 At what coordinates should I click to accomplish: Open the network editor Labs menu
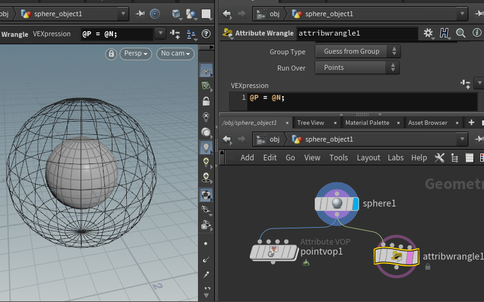396,158
